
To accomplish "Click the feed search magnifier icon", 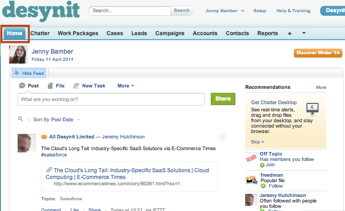I will click(x=20, y=119).
